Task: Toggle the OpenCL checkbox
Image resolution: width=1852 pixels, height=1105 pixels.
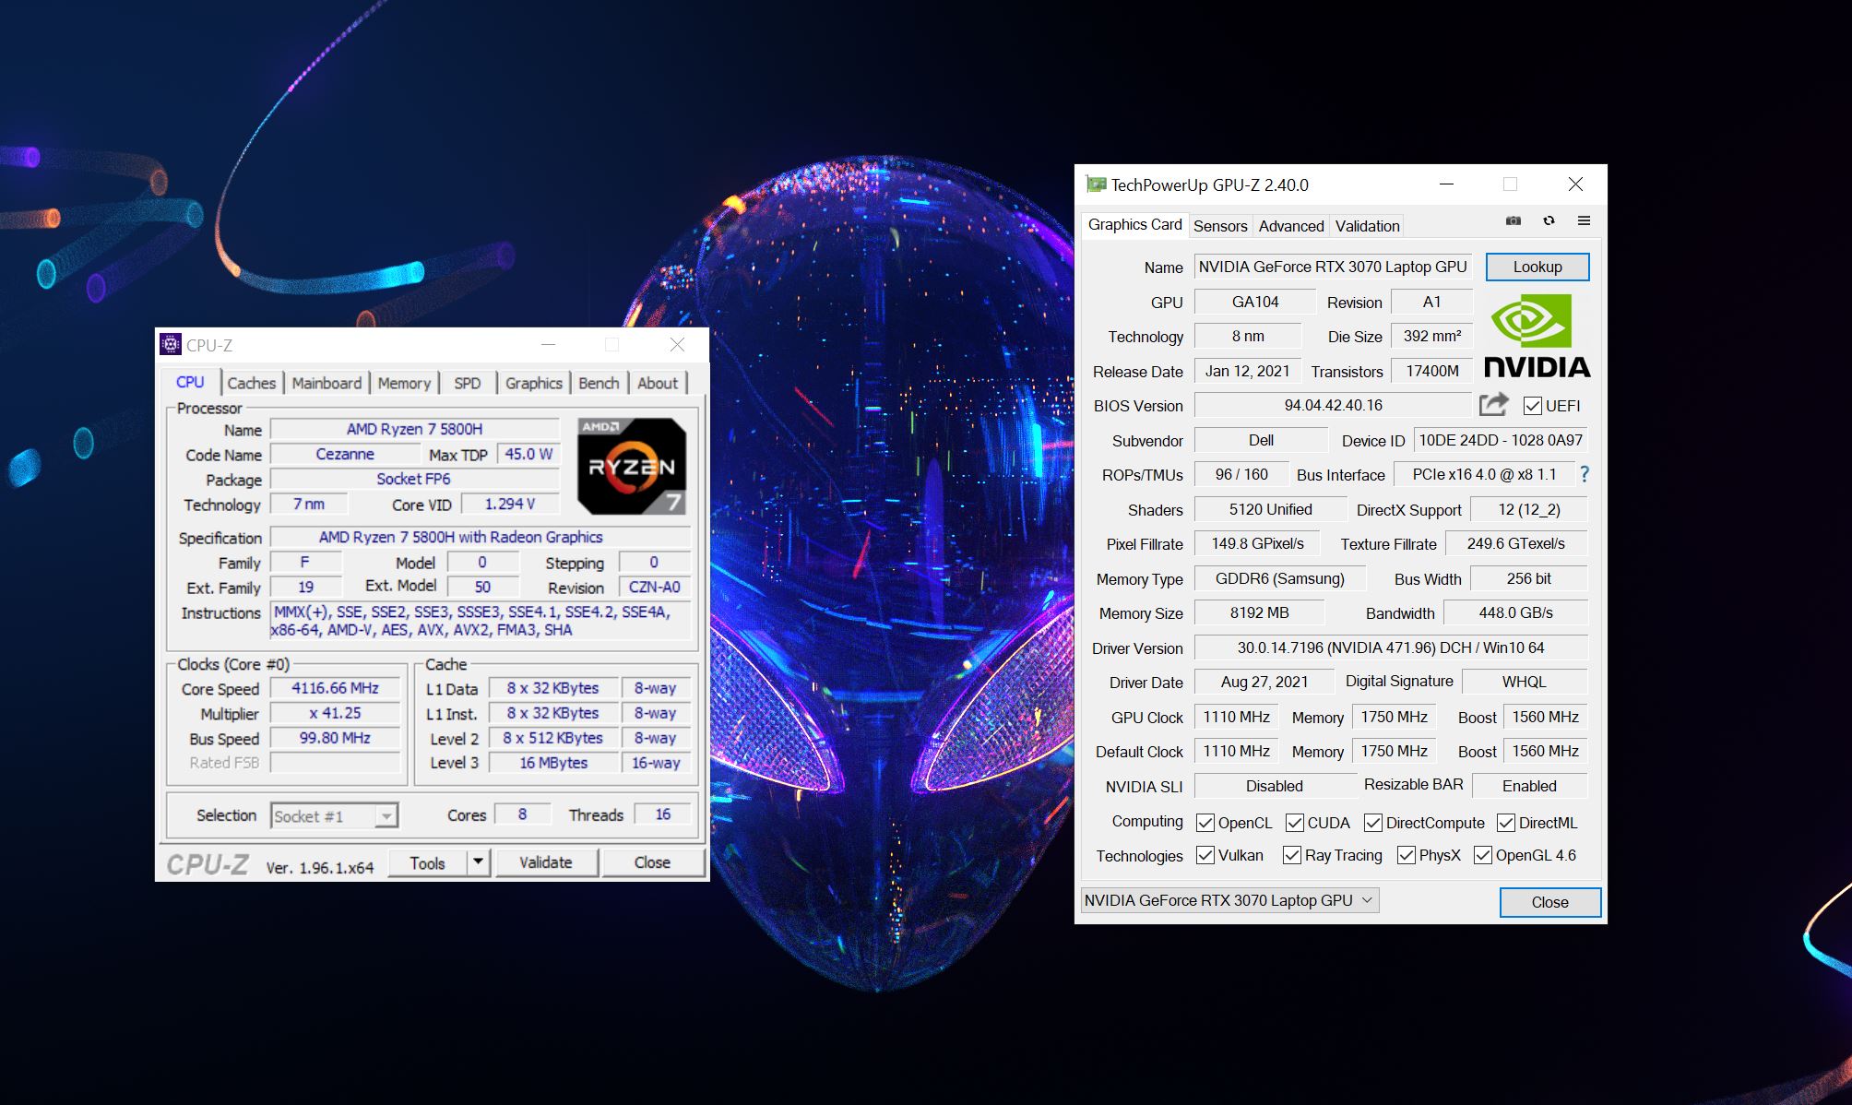Action: (1205, 823)
